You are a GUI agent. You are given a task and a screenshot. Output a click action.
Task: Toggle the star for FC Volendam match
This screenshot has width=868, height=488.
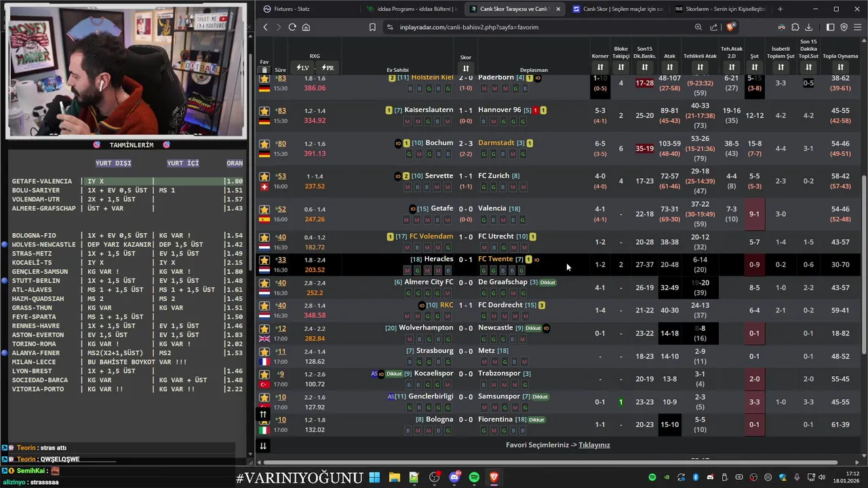[264, 237]
